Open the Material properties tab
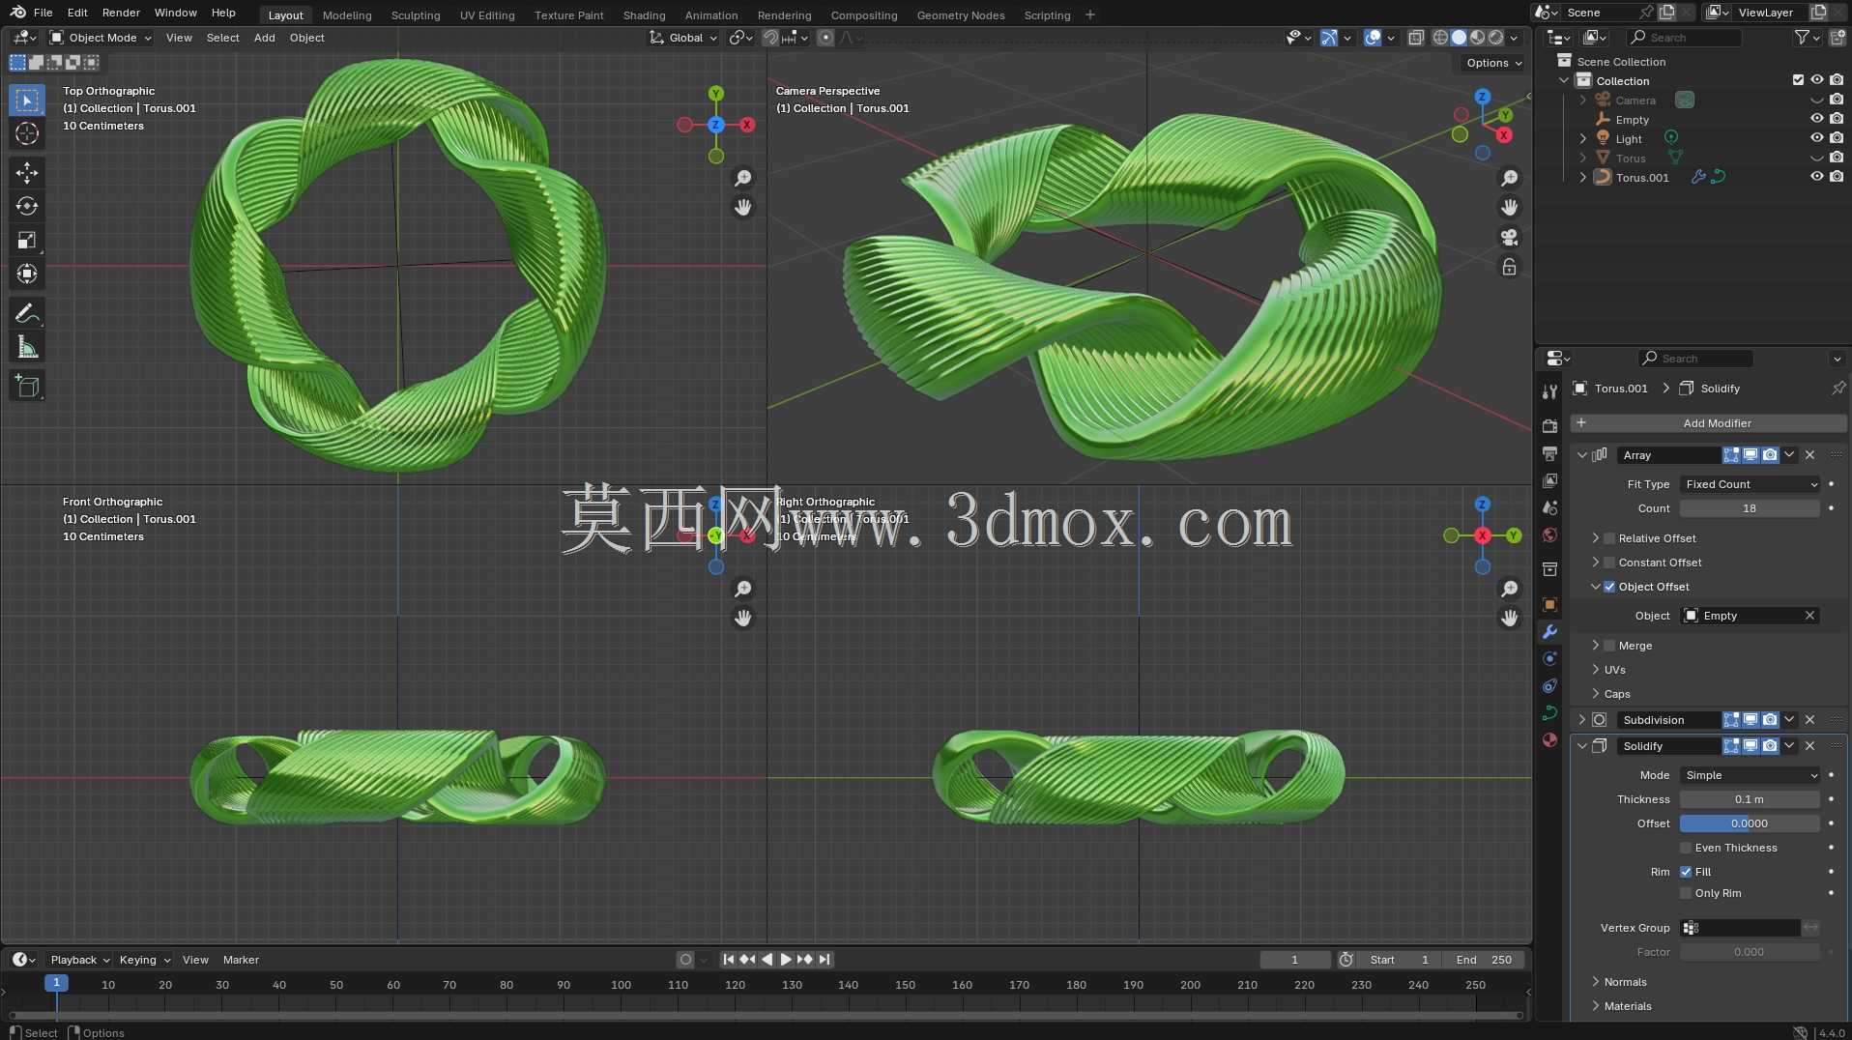 click(1549, 740)
